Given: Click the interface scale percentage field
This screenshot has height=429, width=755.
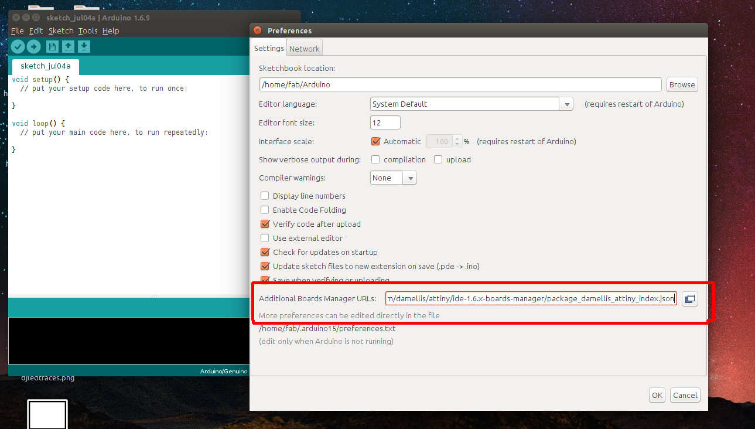Looking at the screenshot, I should [x=439, y=141].
